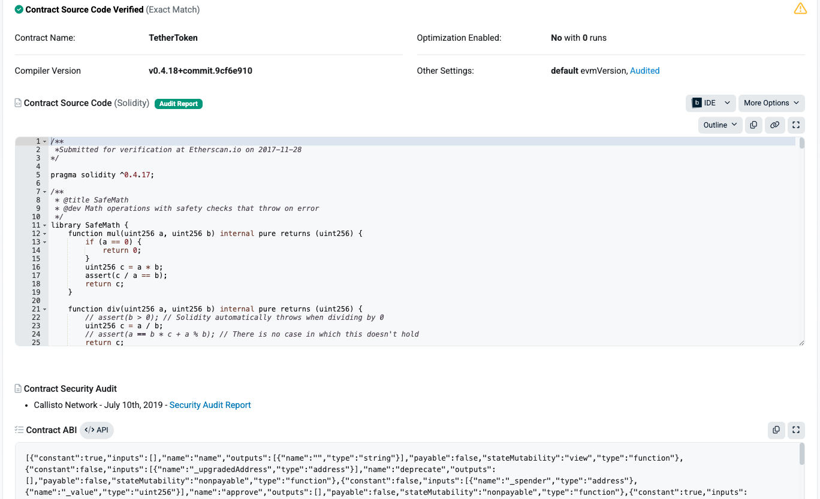
Task: Toggle fullscreen for the Contract ABI box
Action: [x=796, y=430]
